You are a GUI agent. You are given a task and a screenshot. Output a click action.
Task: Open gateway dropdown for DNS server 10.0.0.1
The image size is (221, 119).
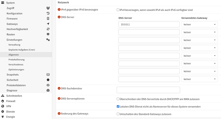point(200,25)
